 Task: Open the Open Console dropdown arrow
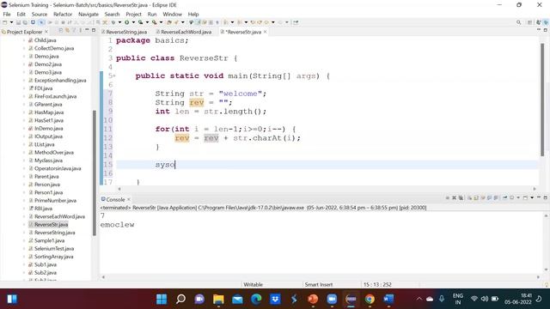pyautogui.click(x=532, y=198)
